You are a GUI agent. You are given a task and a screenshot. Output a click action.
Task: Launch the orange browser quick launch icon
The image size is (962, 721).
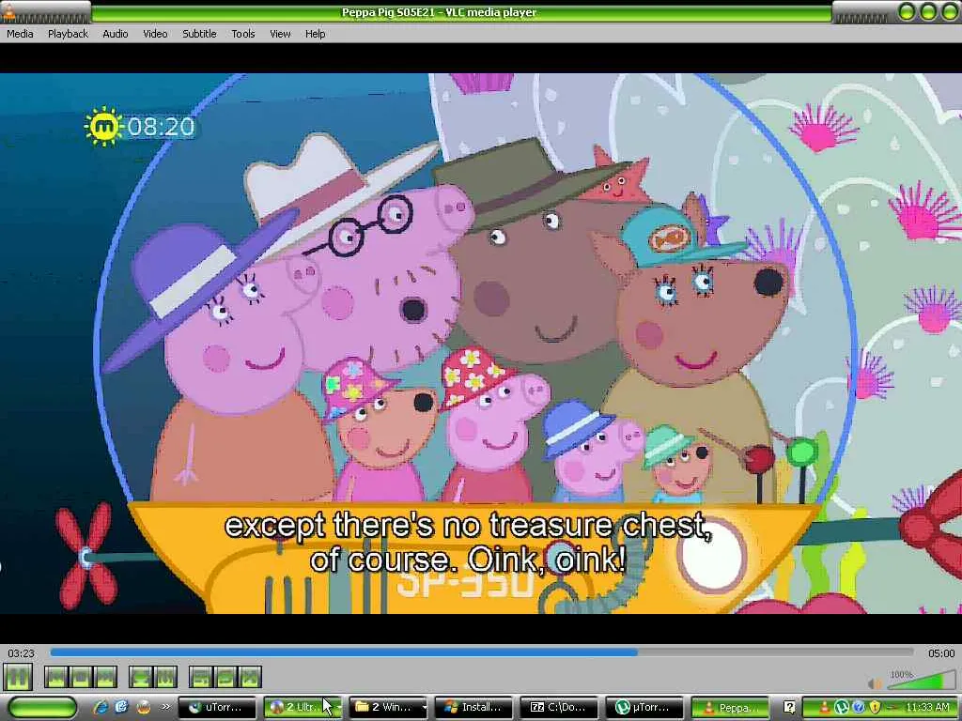pos(144,707)
